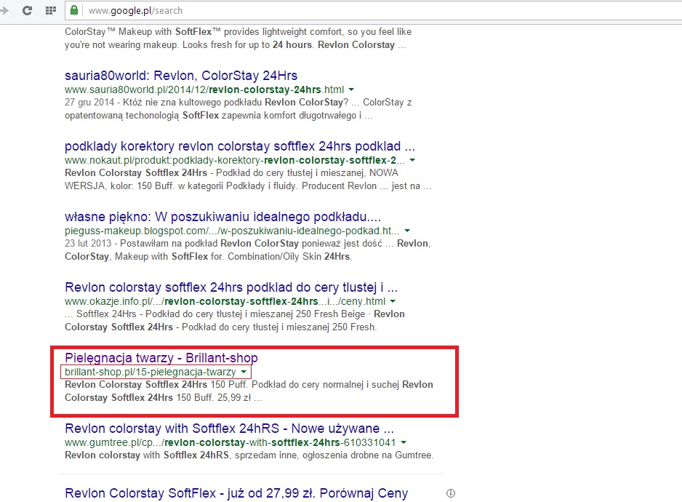The height and width of the screenshot is (502, 682).
Task: Click the www.okazje.info.pl URL text
Action: pos(225,301)
